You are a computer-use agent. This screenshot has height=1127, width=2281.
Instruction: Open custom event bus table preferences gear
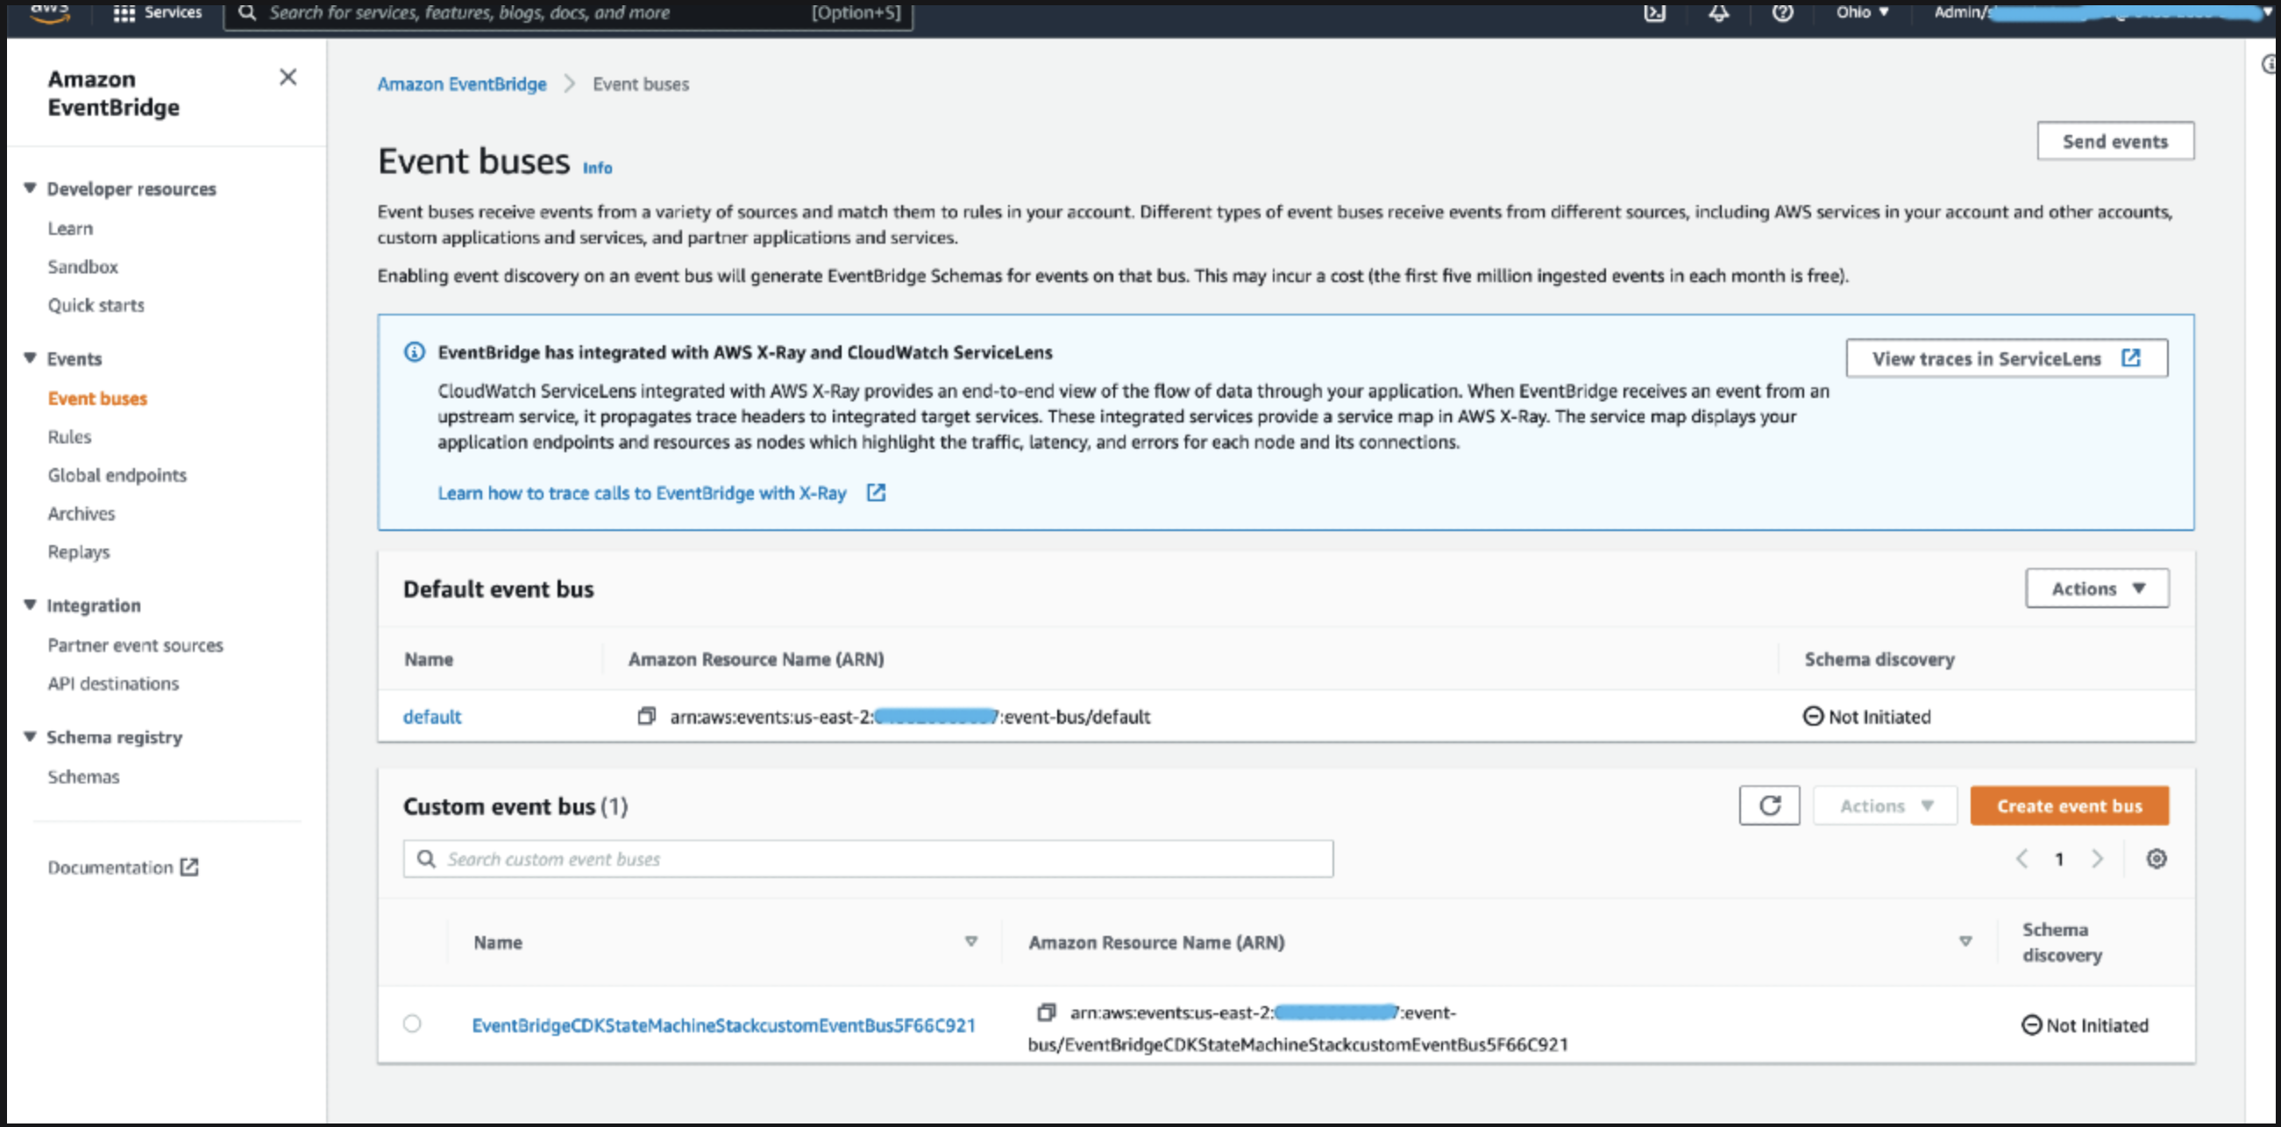pos(2157,858)
